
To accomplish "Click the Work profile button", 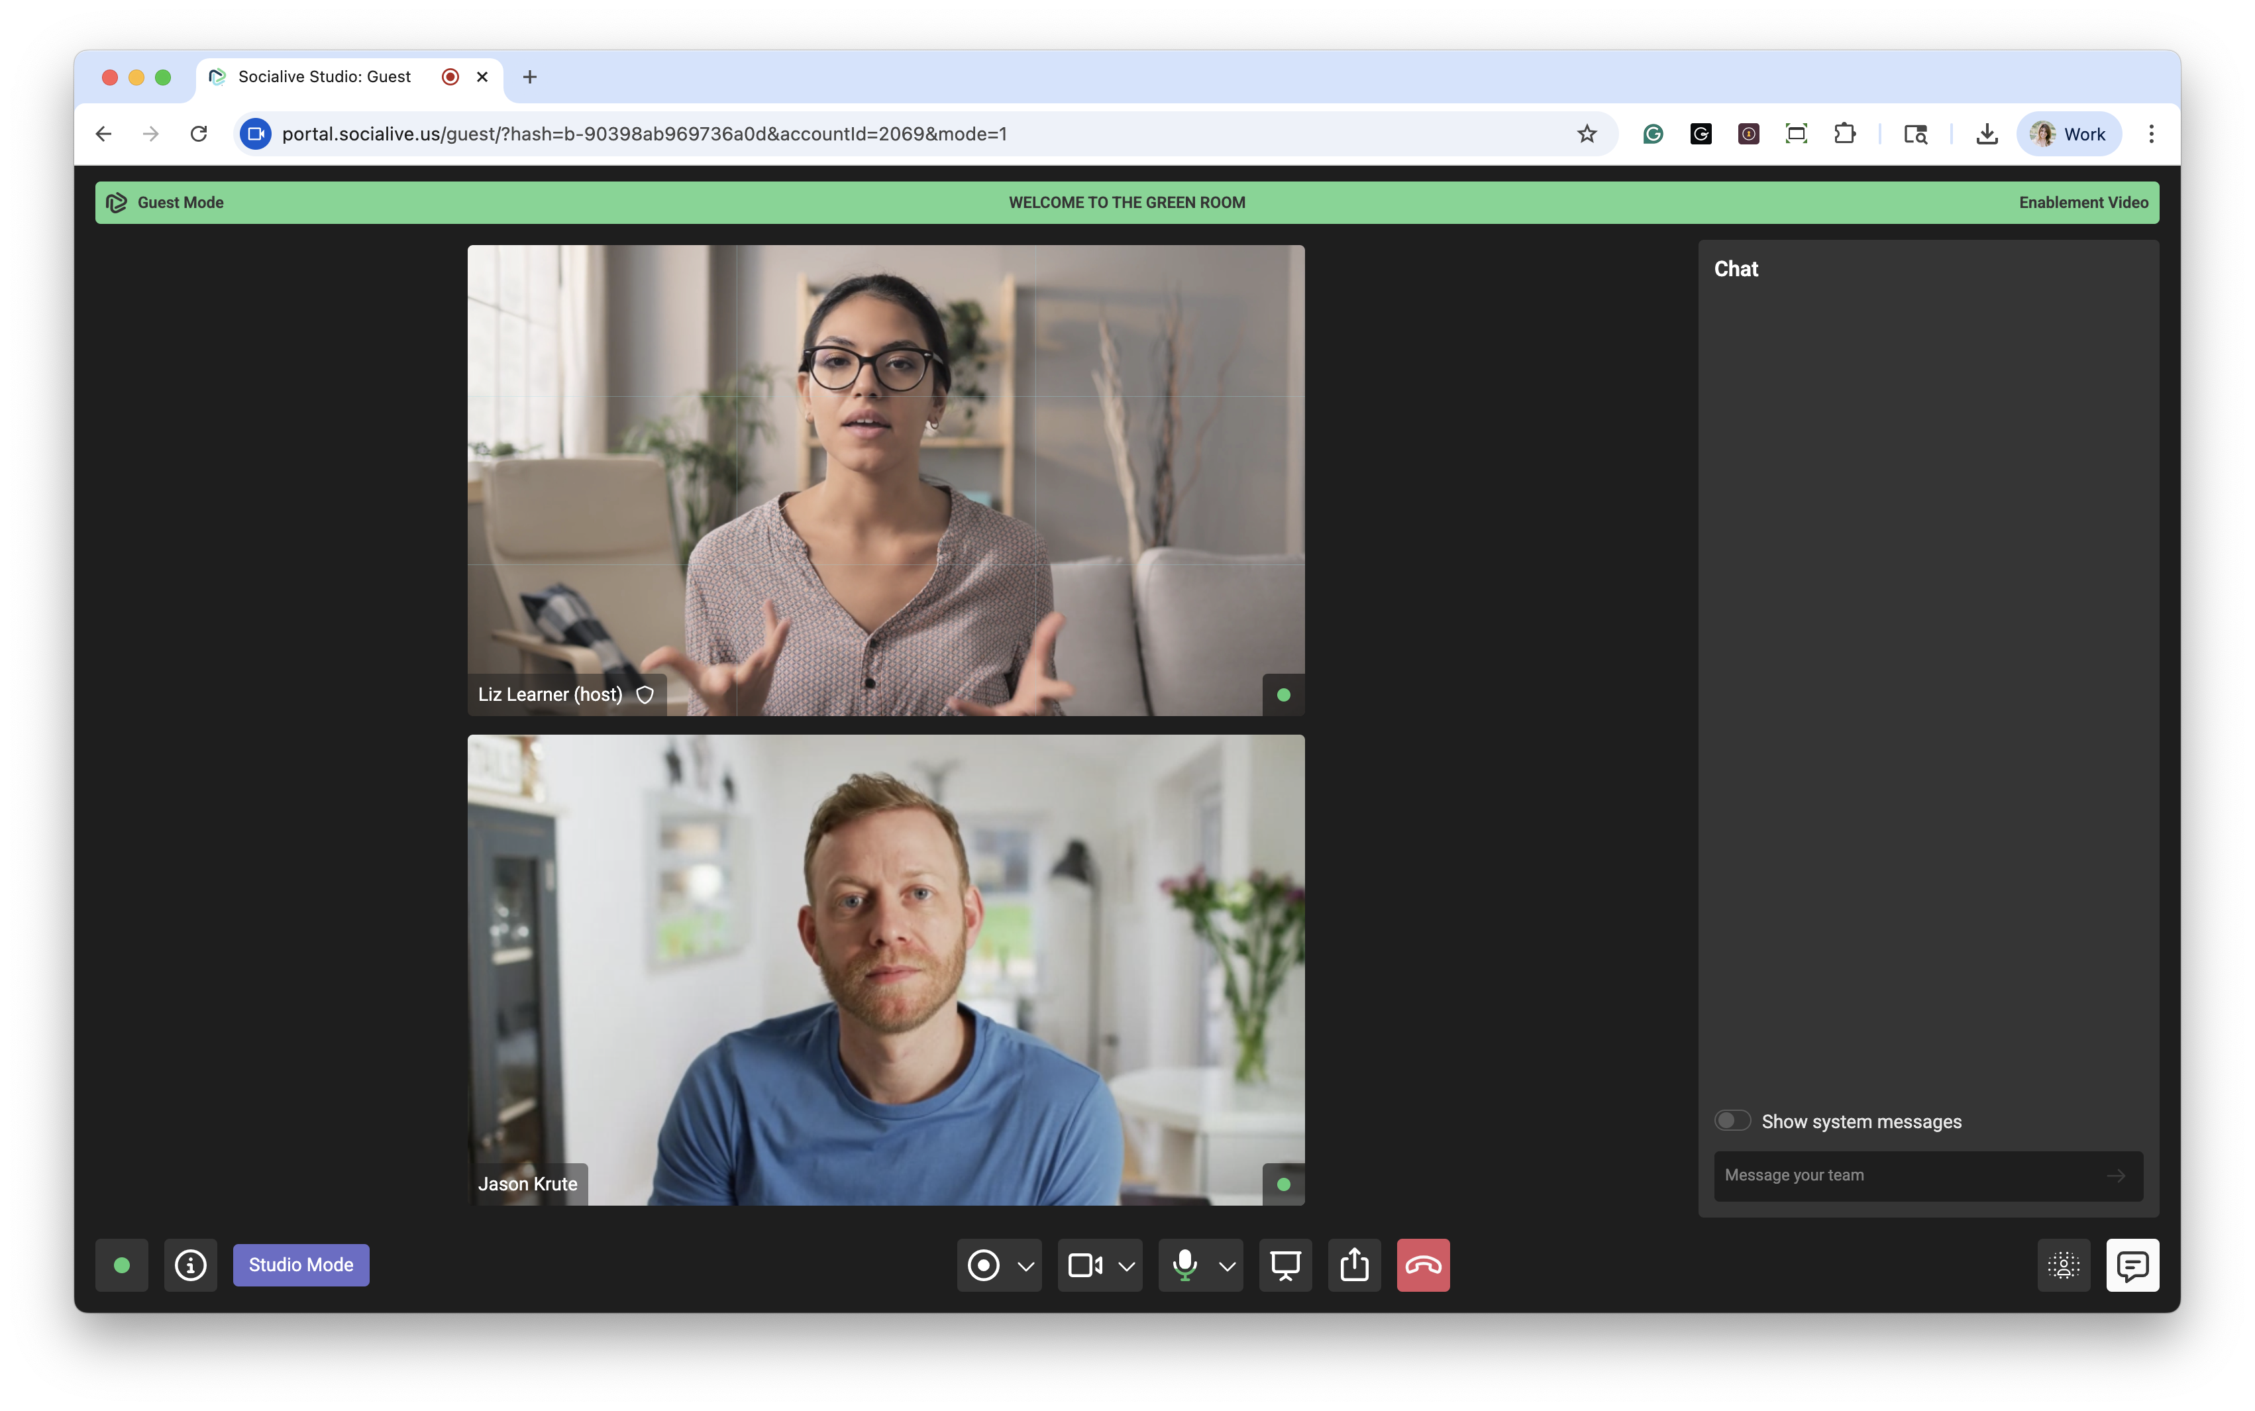I will tap(2068, 133).
